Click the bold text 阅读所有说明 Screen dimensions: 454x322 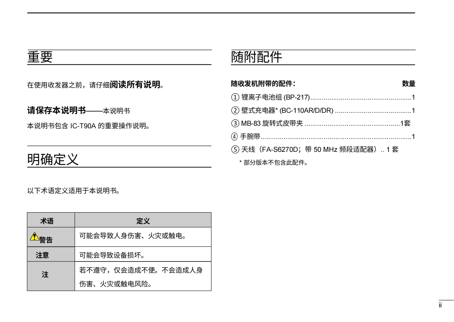click(x=135, y=84)
